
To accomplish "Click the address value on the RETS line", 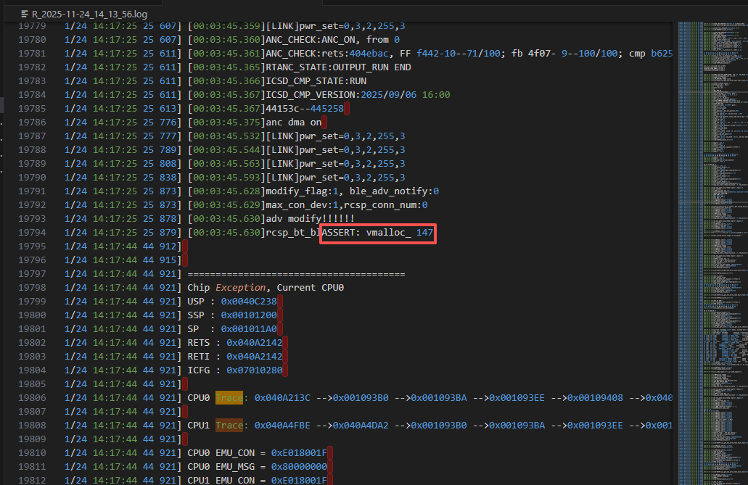I will [254, 343].
